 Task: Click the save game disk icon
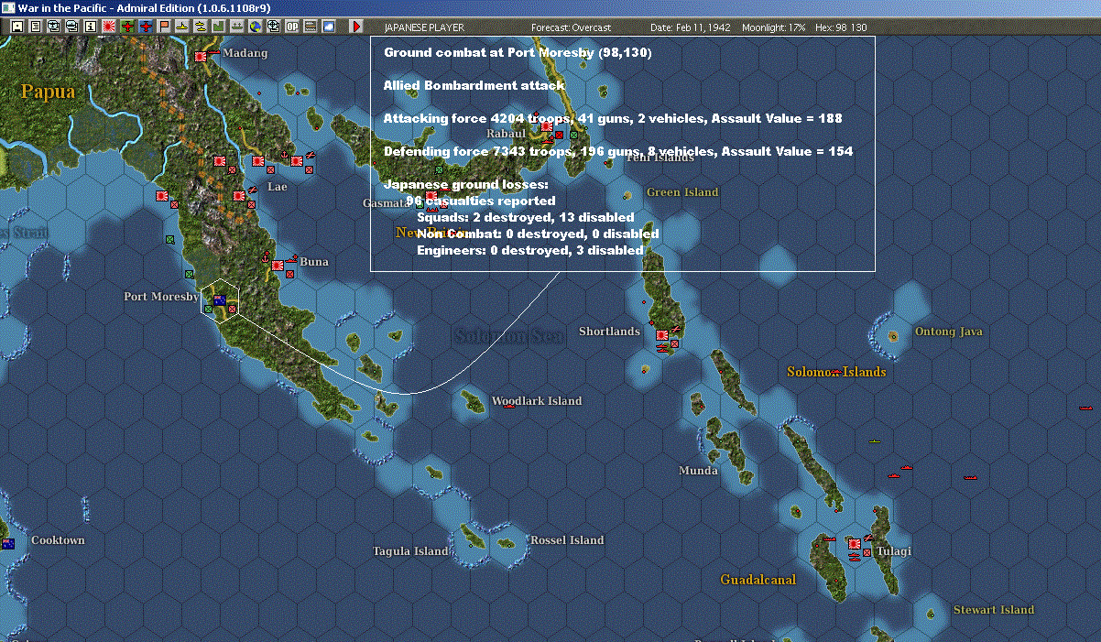click(x=16, y=27)
